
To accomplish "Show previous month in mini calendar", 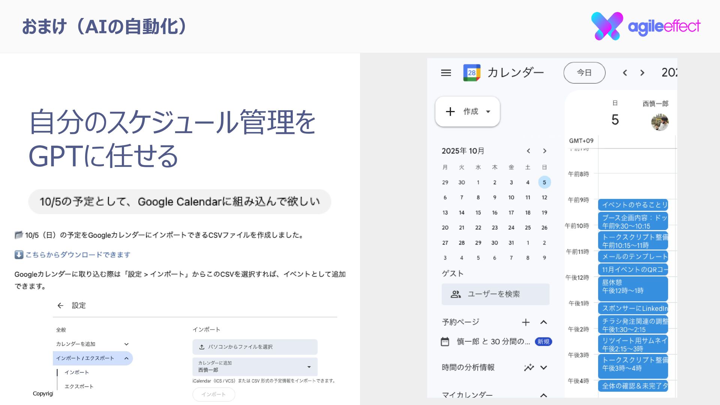I will coord(528,151).
